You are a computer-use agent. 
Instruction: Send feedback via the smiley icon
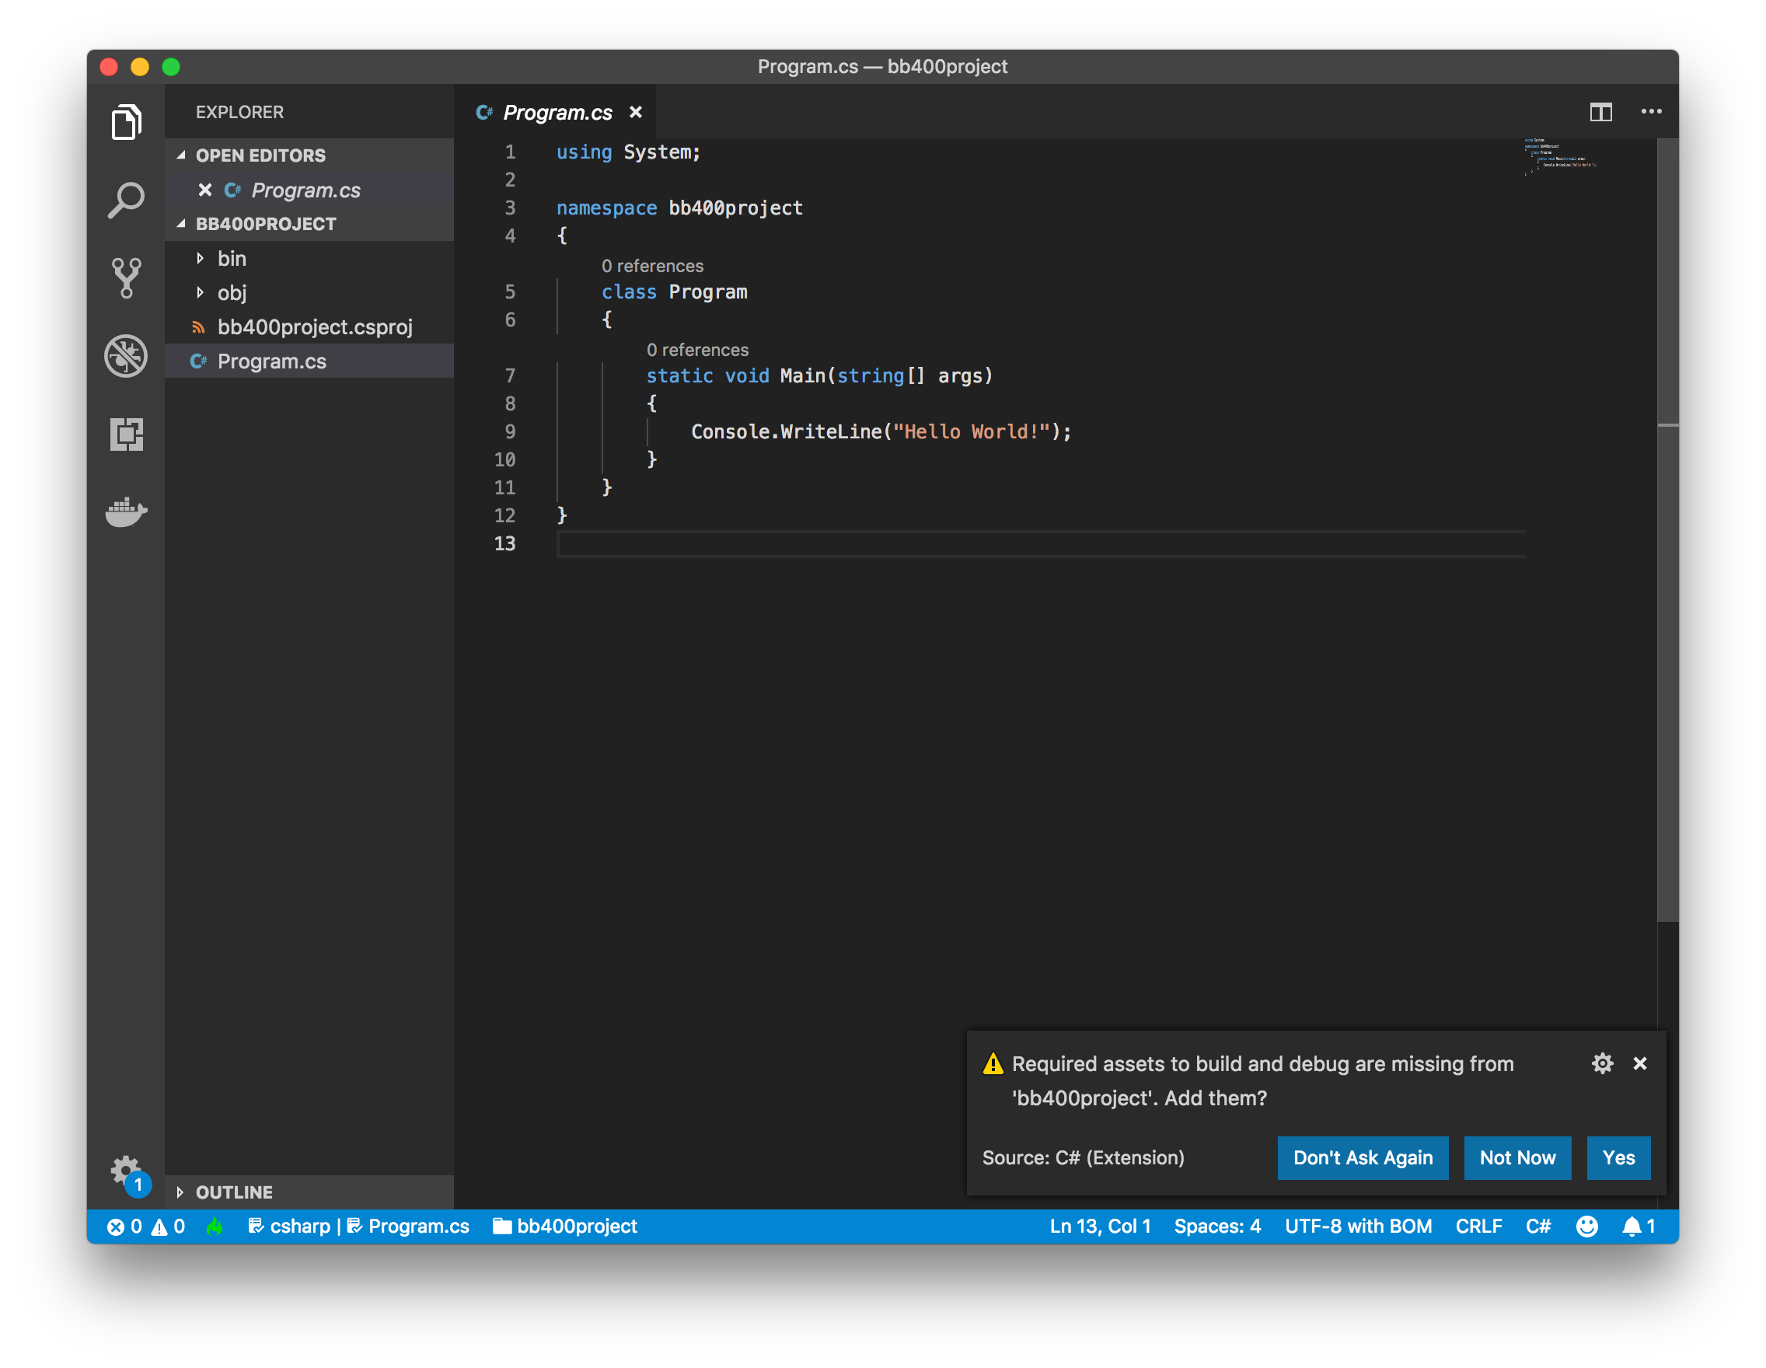(x=1586, y=1226)
